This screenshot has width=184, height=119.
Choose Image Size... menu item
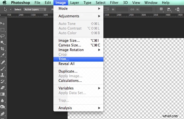click(79, 40)
